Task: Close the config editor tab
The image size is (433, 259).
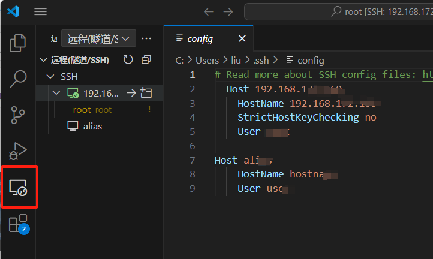Action: 242,38
